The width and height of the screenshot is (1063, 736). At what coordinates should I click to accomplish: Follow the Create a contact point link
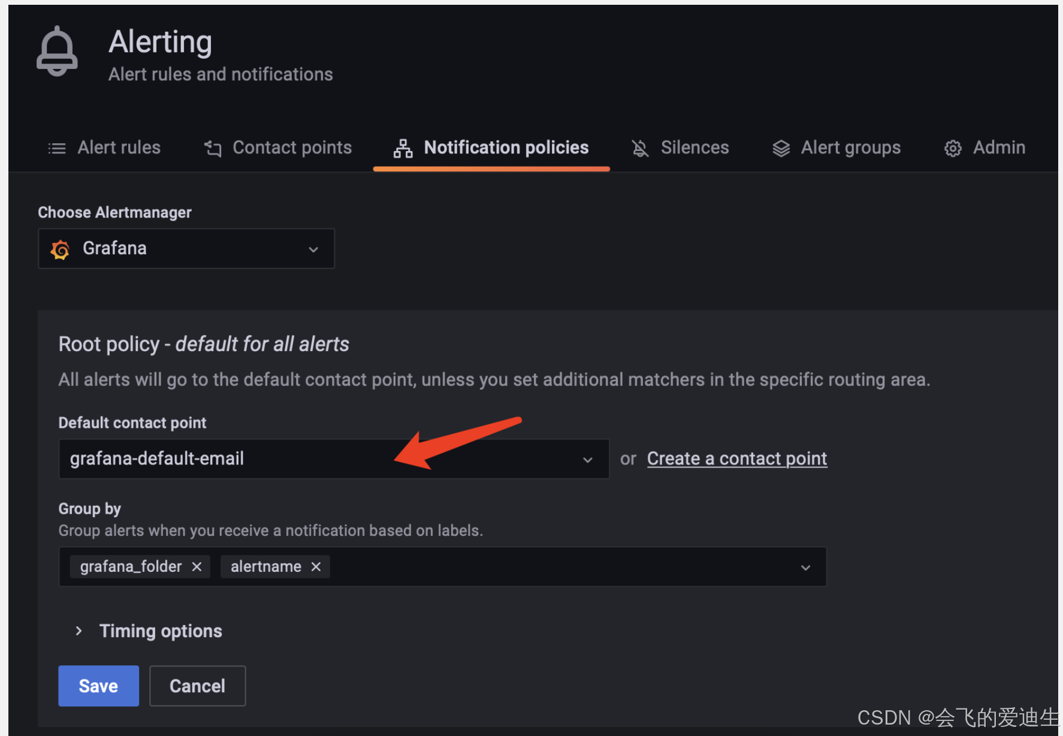737,459
